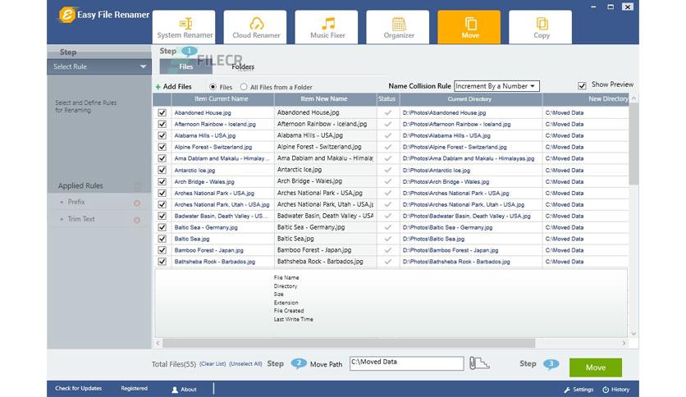Click status checkmark for Arch Bridge row

point(387,181)
